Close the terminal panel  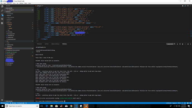[x=190, y=44]
